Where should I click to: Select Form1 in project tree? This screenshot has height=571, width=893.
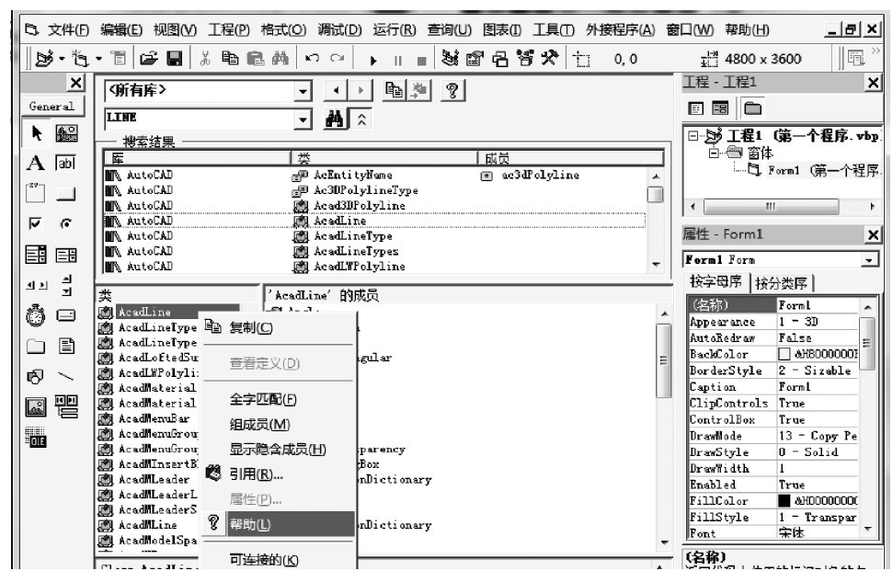pyautogui.click(x=783, y=170)
